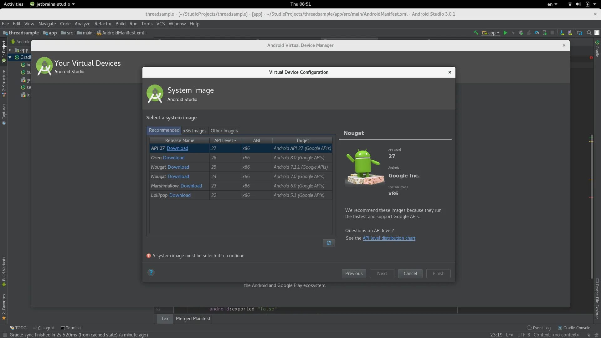Click the green Run app button
Screen dimensions: 601x338
(x=505, y=33)
